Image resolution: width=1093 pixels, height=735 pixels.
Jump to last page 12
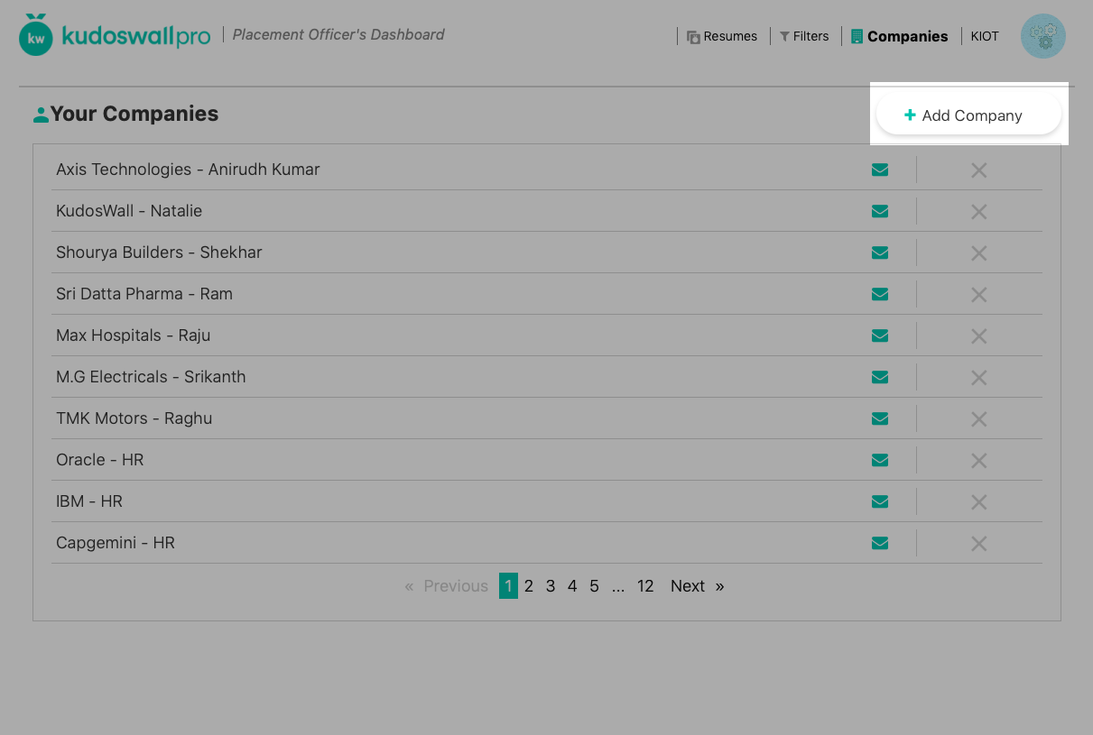645,586
